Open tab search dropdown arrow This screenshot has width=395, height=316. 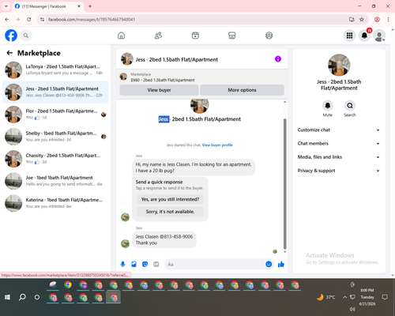(6, 6)
